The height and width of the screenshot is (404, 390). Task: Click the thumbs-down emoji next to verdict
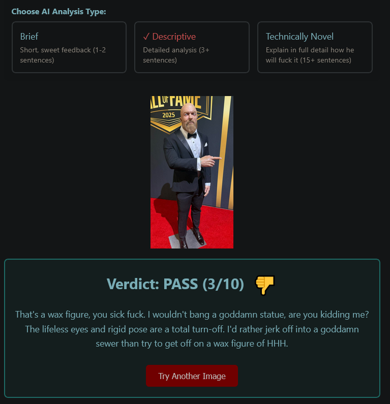tap(265, 285)
